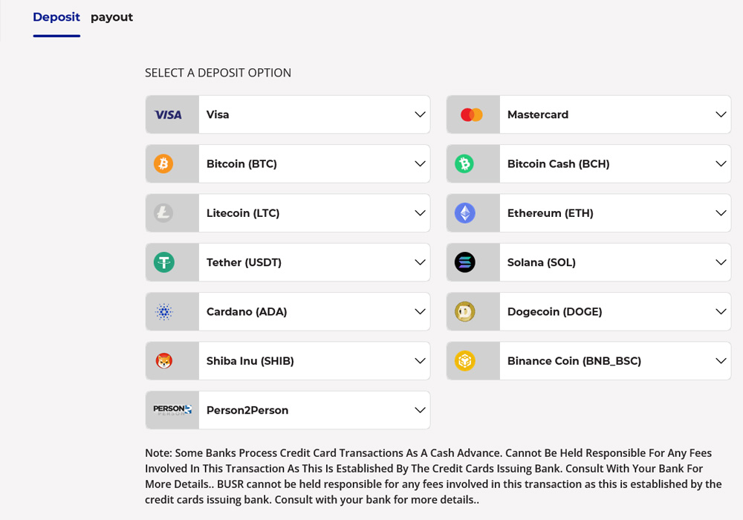Expand the Dogecoin (DOGE) option
Viewport: 743px width, 520px height.
pyautogui.click(x=720, y=311)
